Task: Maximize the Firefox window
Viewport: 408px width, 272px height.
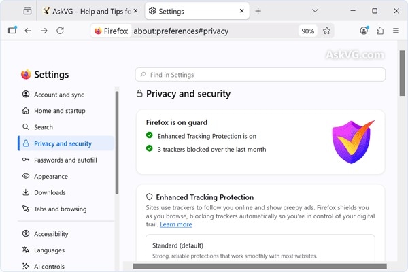Action: tap(375, 11)
